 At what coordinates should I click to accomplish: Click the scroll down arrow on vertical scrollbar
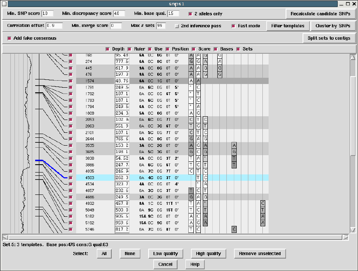[353, 230]
